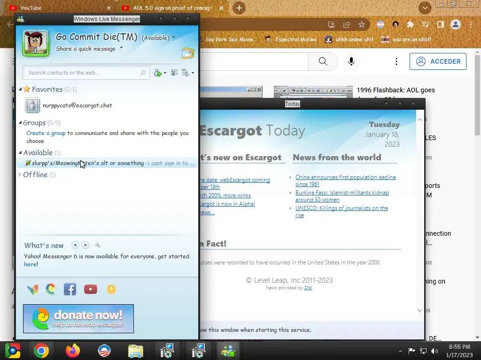This screenshot has width=481, height=360.
Task: Open a new browser tab with plus button
Action: (x=239, y=8)
